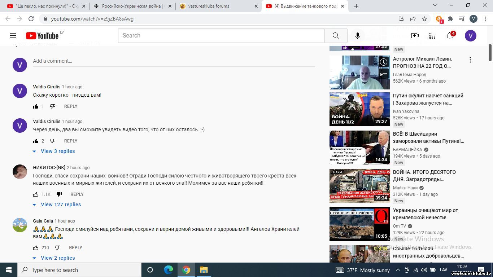
Task: Click the Chrome address bar URL
Action: pyautogui.click(x=92, y=19)
